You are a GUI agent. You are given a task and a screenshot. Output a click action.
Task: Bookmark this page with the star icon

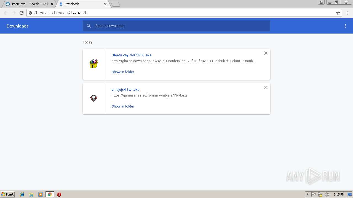coord(338,13)
